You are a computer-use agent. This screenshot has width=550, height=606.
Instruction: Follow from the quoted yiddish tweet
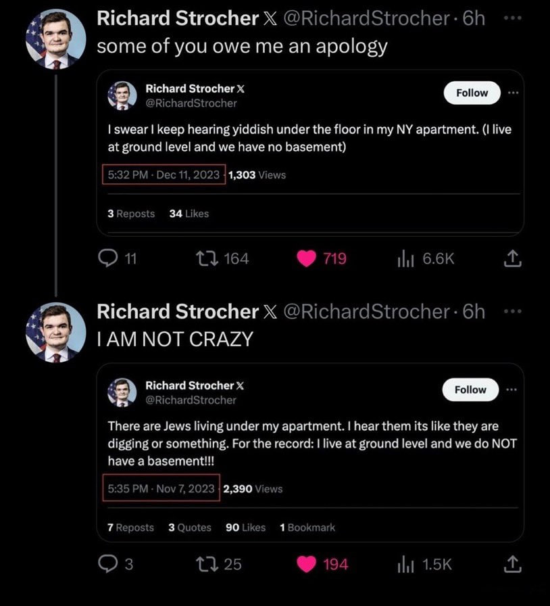coord(472,93)
